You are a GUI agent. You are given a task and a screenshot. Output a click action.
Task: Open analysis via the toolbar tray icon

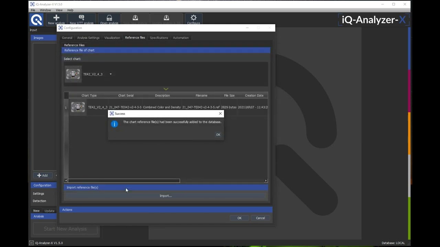109,18
